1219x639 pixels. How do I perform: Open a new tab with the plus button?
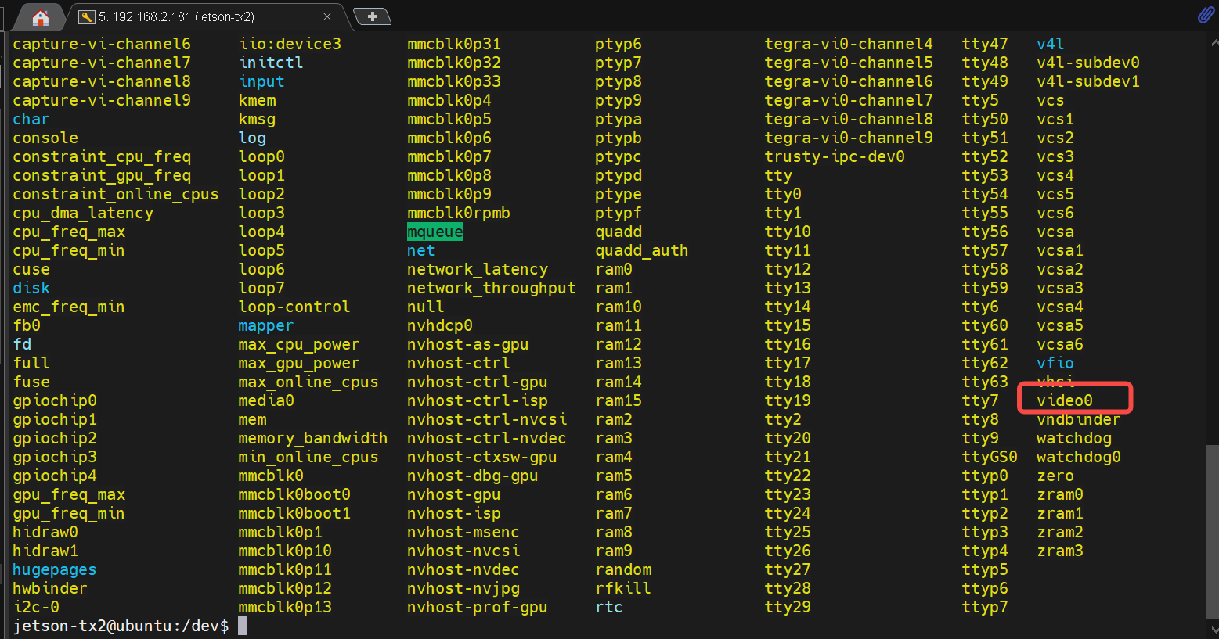pos(372,16)
